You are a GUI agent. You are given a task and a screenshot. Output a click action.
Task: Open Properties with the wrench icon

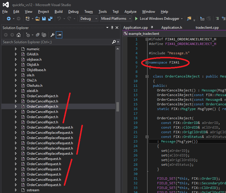[x=52, y=35]
